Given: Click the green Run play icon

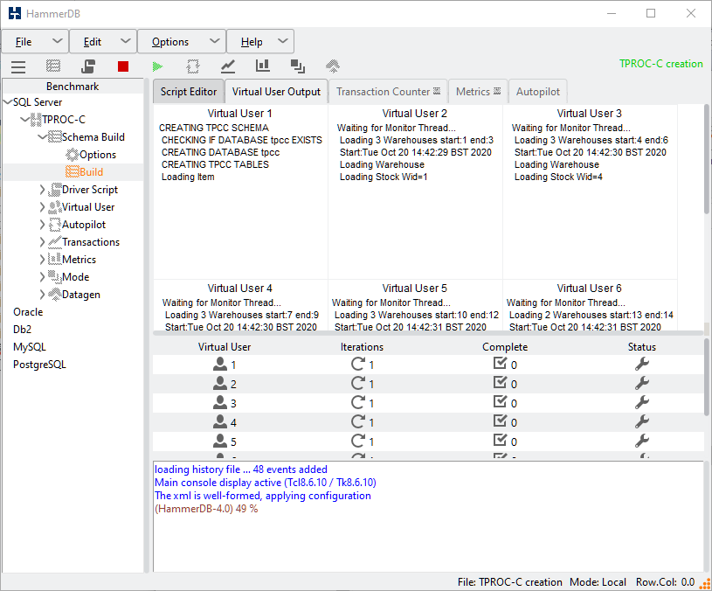Looking at the screenshot, I should click(157, 66).
